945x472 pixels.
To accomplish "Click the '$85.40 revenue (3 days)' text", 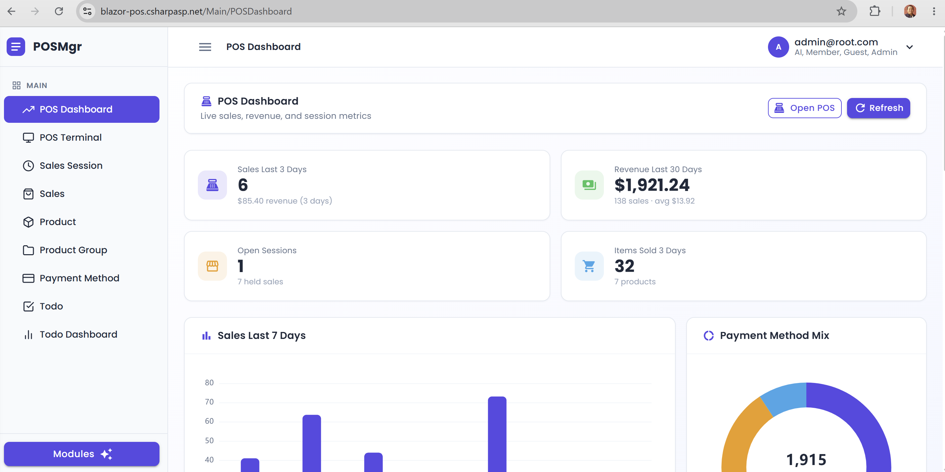I will [x=285, y=201].
